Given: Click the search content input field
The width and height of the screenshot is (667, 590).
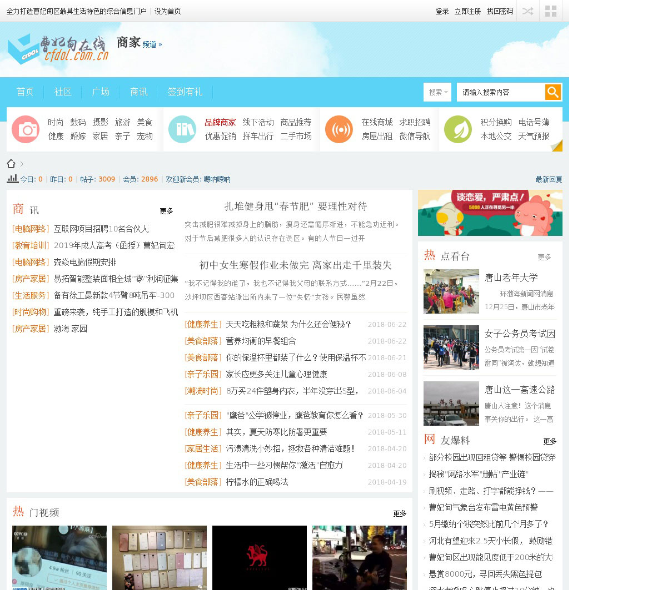Looking at the screenshot, I should 500,92.
